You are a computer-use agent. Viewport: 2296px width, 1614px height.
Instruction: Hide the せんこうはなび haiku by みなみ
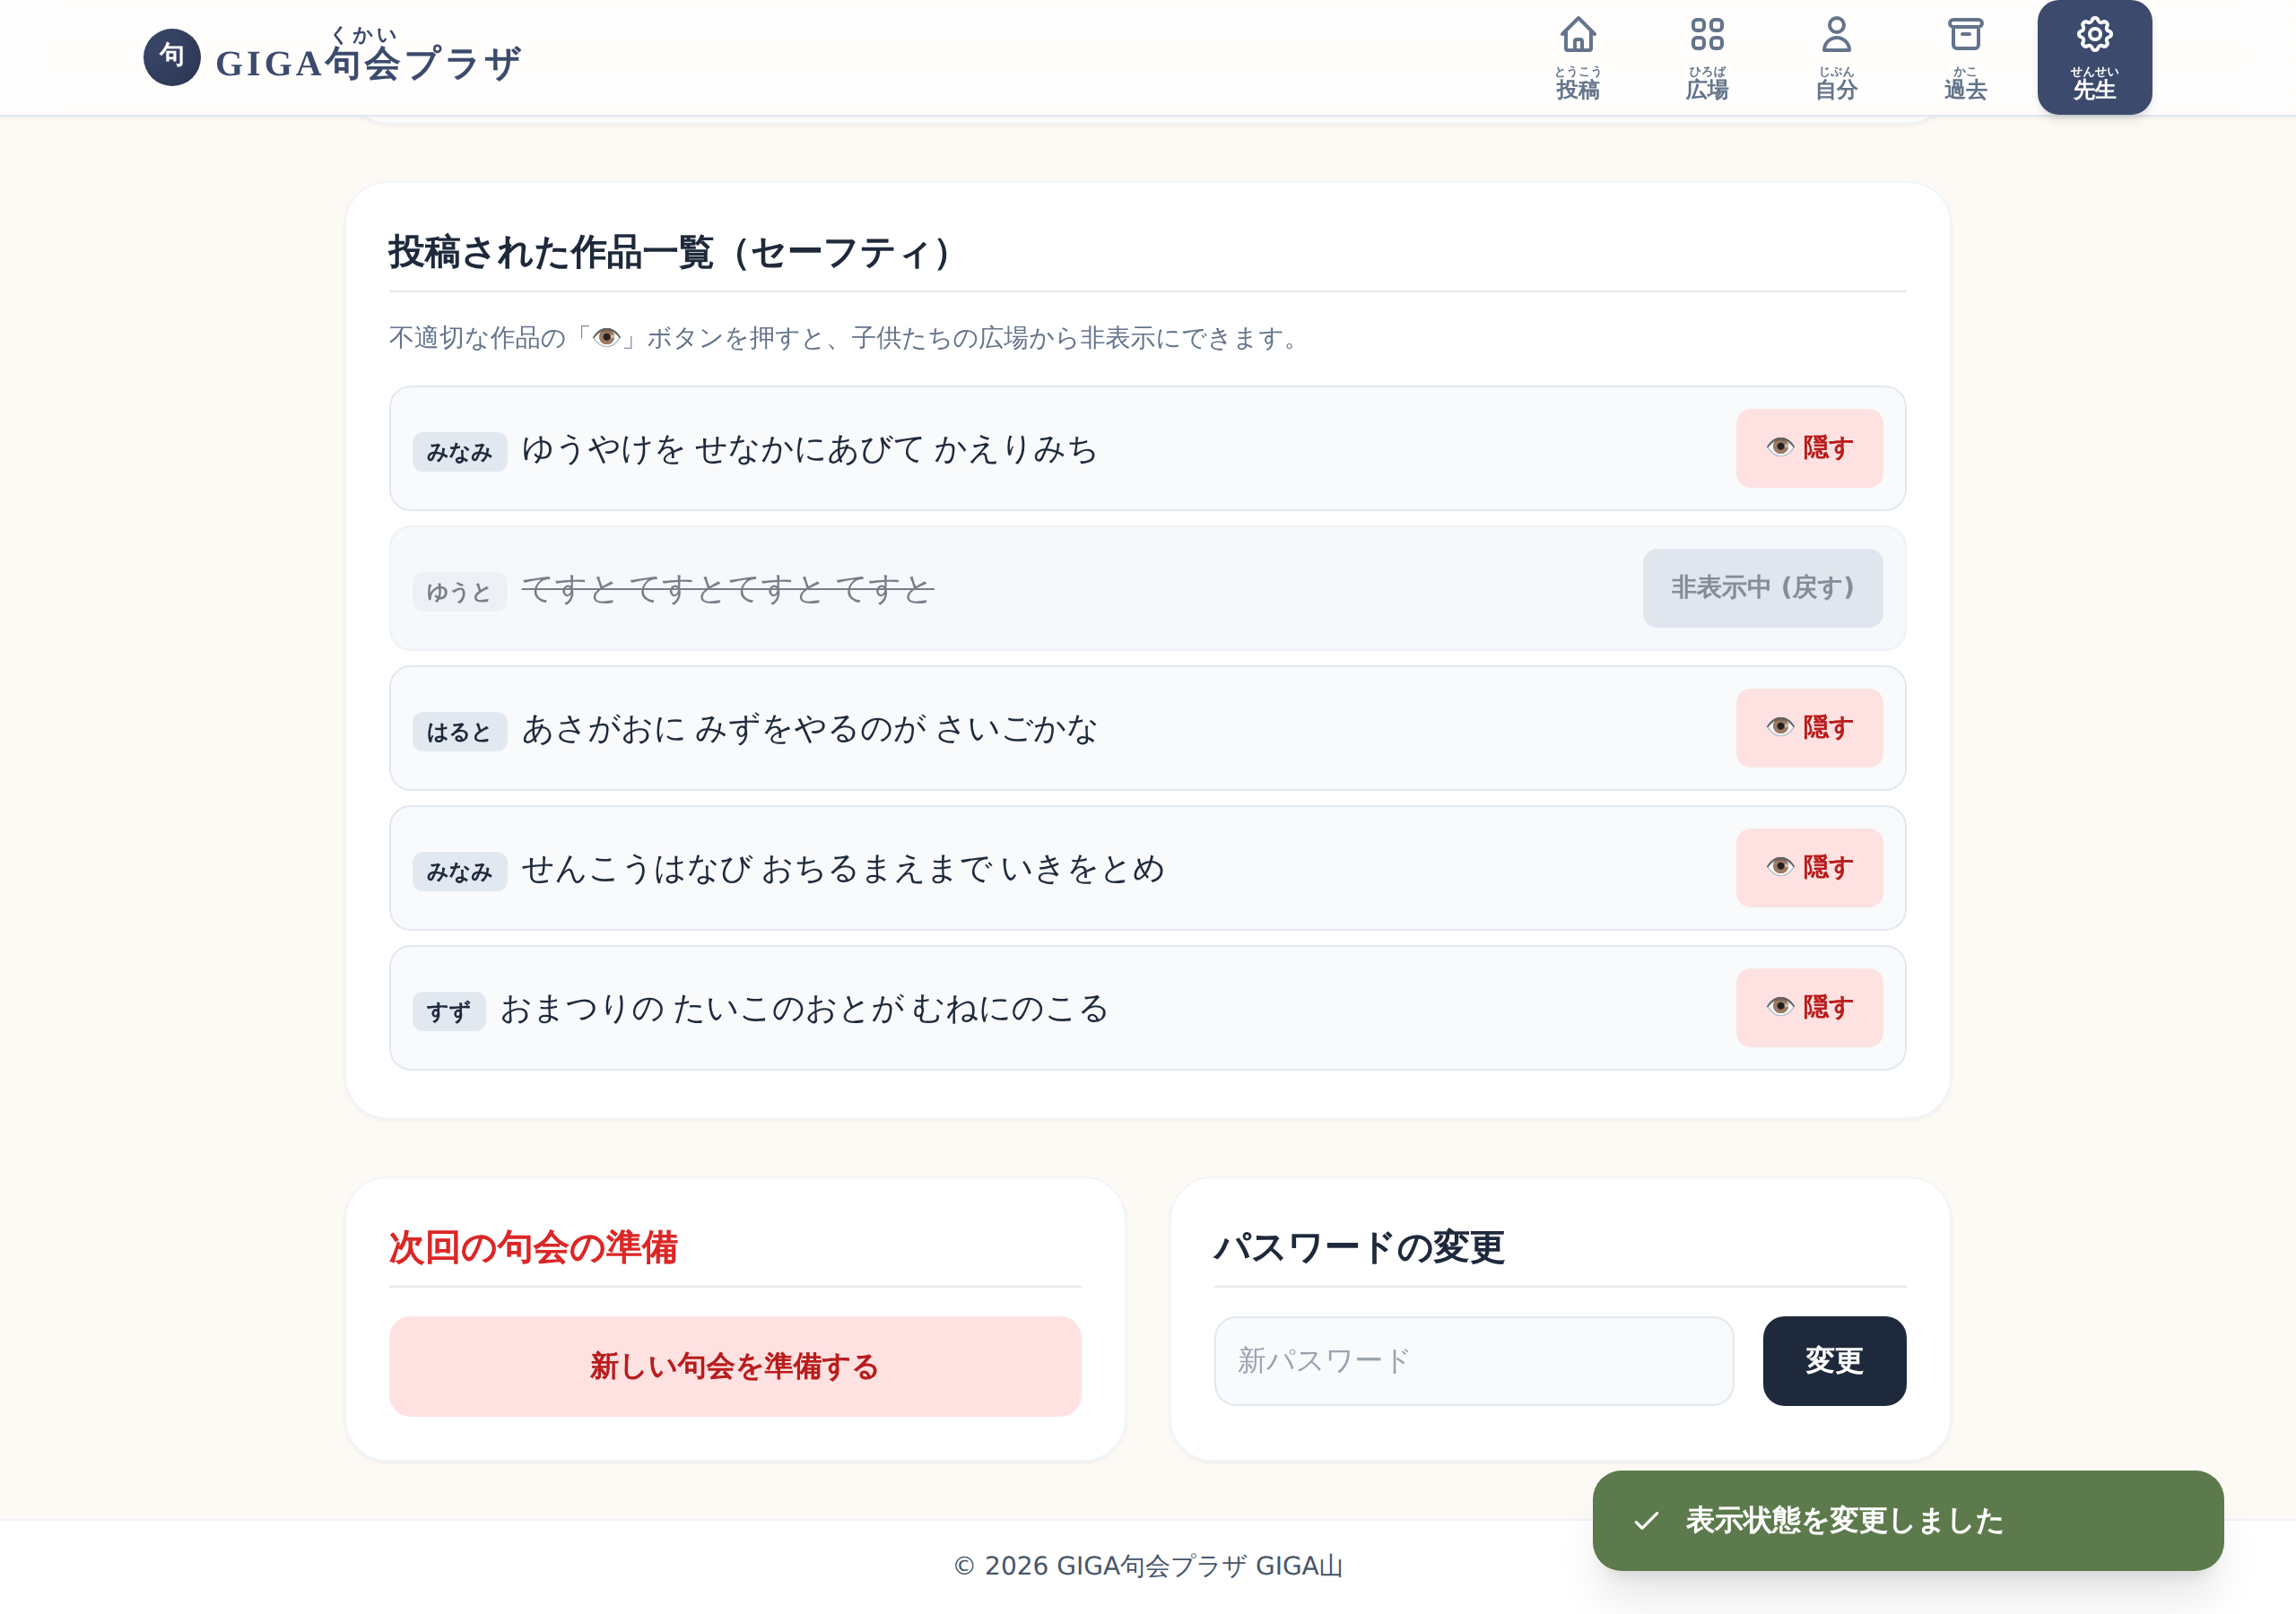click(x=1808, y=868)
